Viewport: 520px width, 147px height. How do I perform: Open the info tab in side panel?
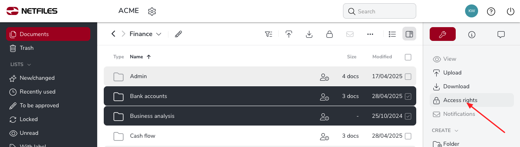click(x=472, y=34)
